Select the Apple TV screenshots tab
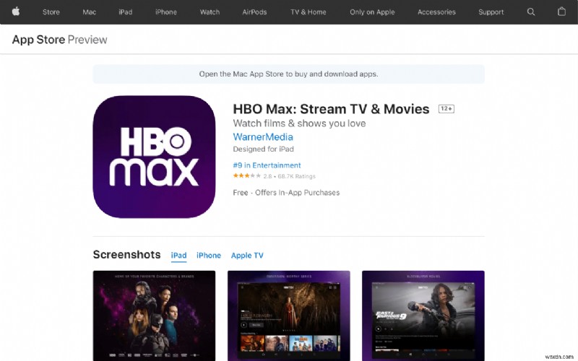The height and width of the screenshot is (361, 578). (x=247, y=256)
